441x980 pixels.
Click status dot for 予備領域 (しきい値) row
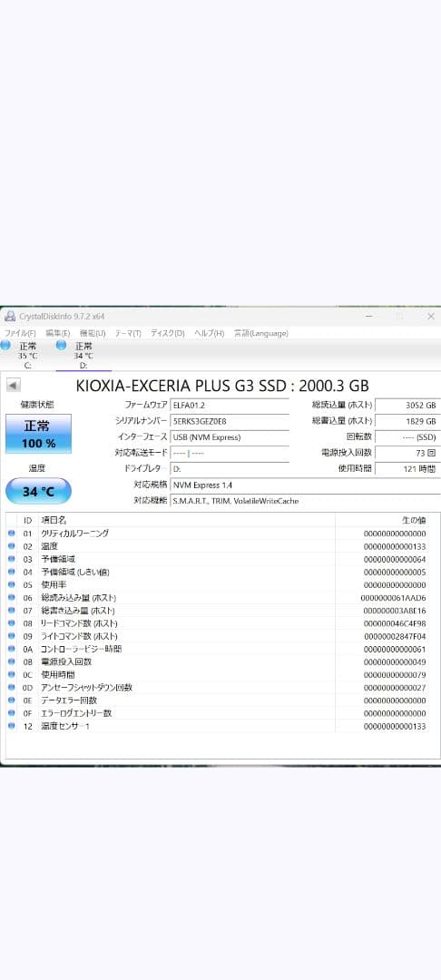[x=11, y=572]
